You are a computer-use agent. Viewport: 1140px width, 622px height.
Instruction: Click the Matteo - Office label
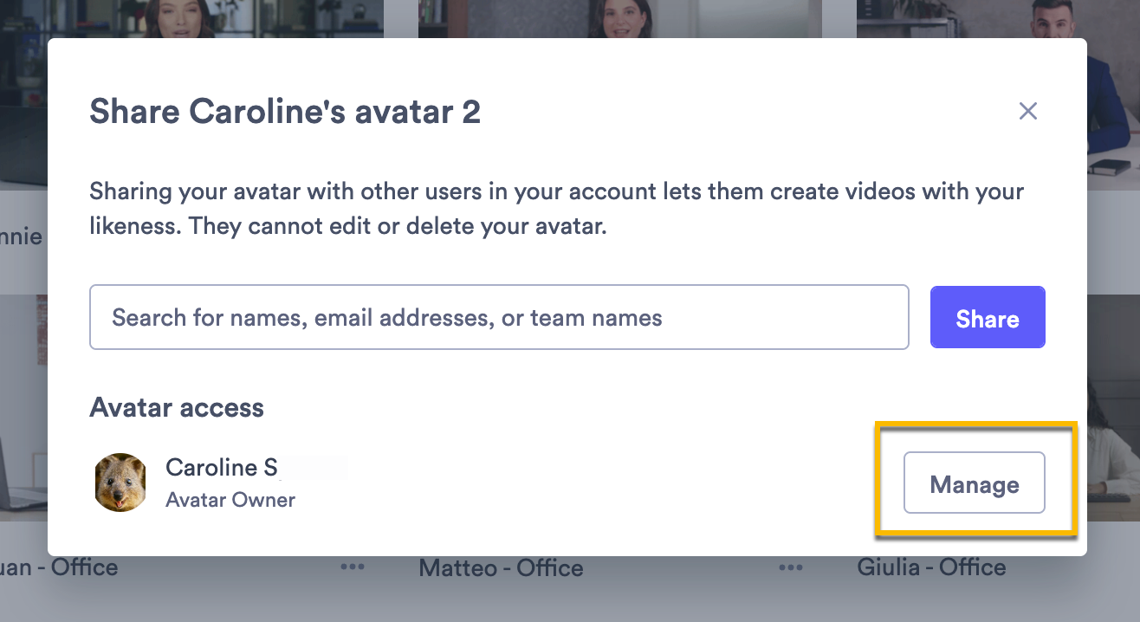501,568
